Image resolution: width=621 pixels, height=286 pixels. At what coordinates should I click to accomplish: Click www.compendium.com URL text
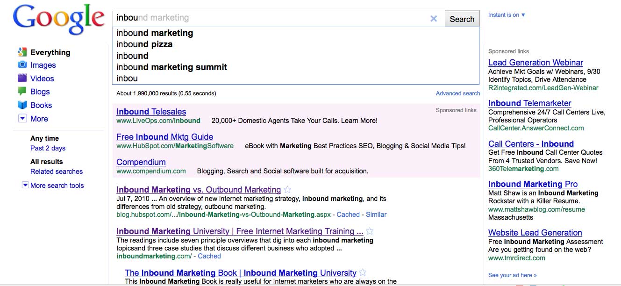point(151,171)
